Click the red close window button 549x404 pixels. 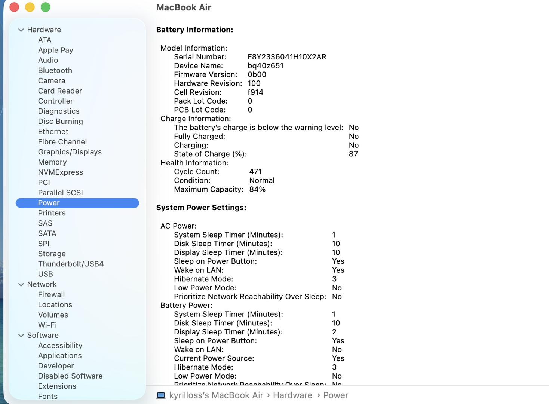[x=14, y=7]
